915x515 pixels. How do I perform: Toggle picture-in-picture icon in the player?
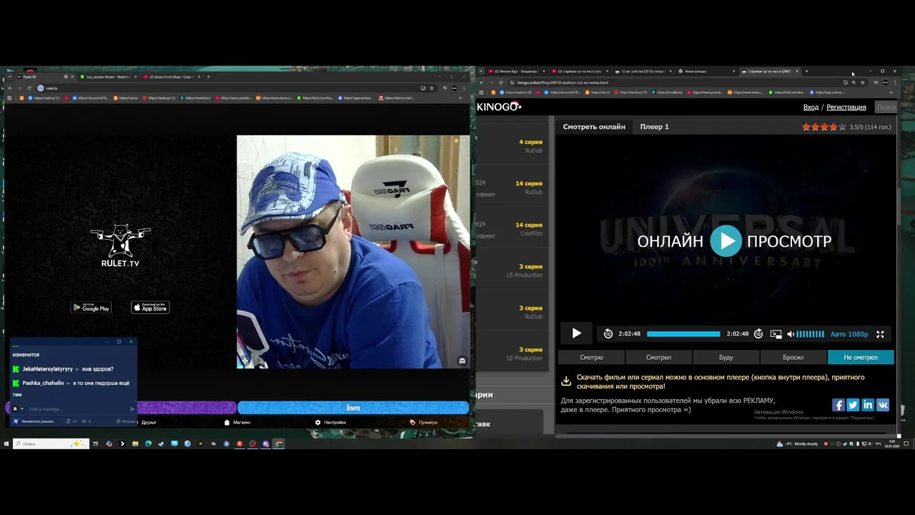click(776, 334)
